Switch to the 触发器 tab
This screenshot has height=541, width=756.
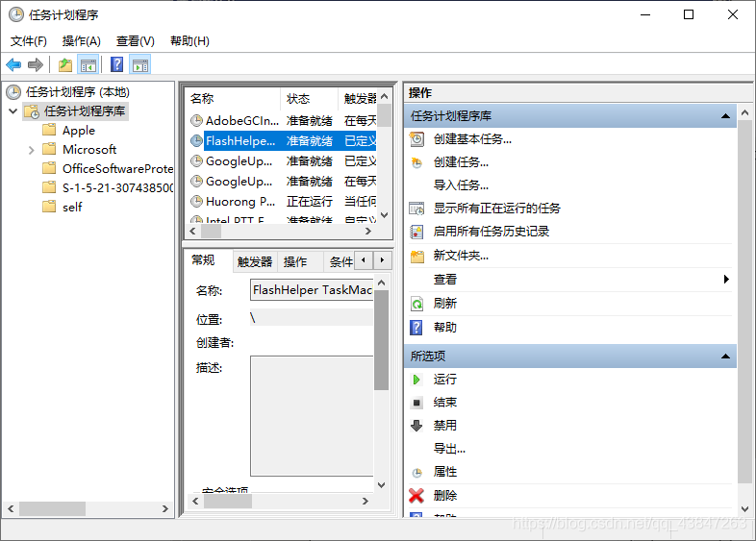(x=255, y=261)
